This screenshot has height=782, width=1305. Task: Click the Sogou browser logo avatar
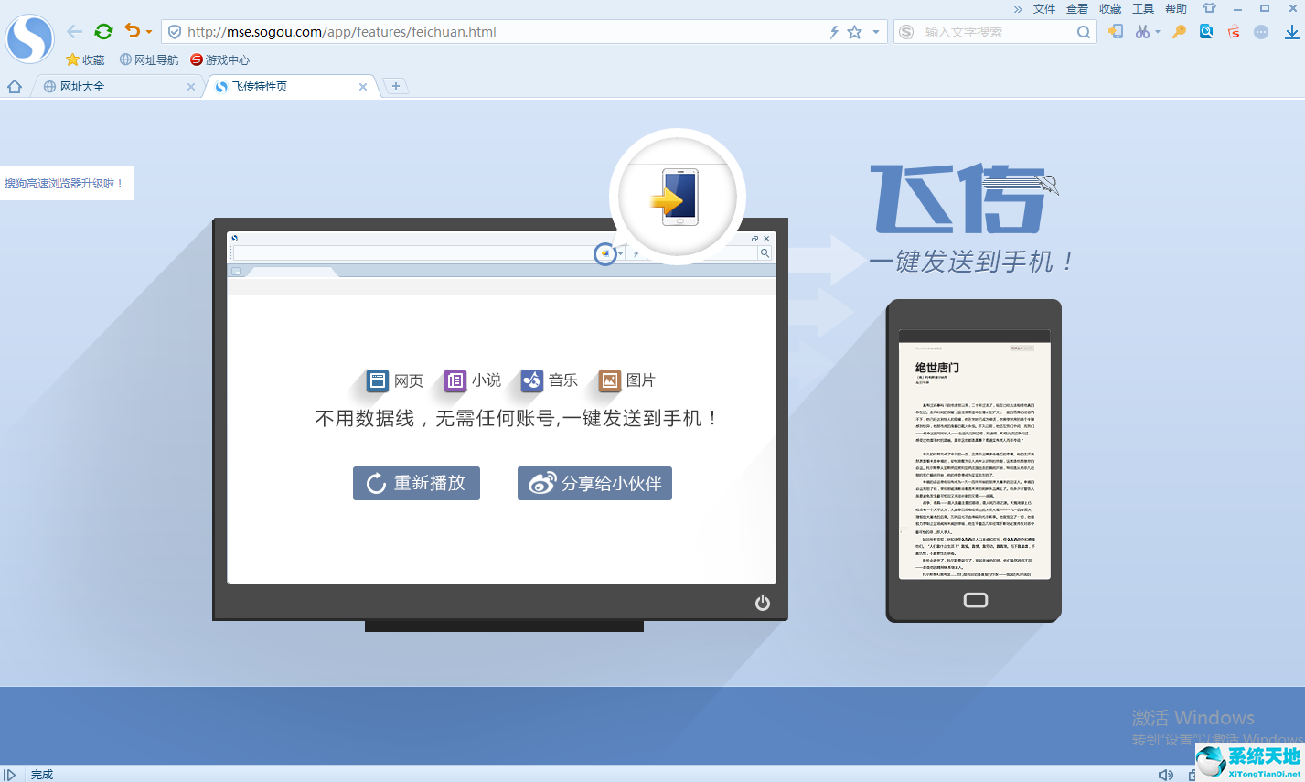click(x=29, y=39)
